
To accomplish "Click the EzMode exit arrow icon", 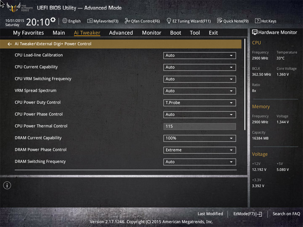I will coord(259,214).
